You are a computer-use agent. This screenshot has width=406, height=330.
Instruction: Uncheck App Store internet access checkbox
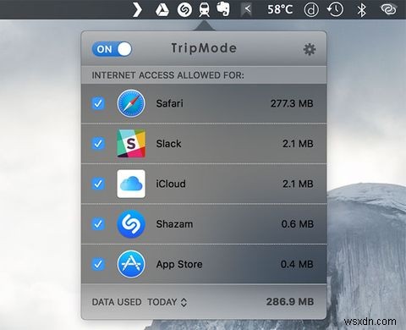coord(98,264)
